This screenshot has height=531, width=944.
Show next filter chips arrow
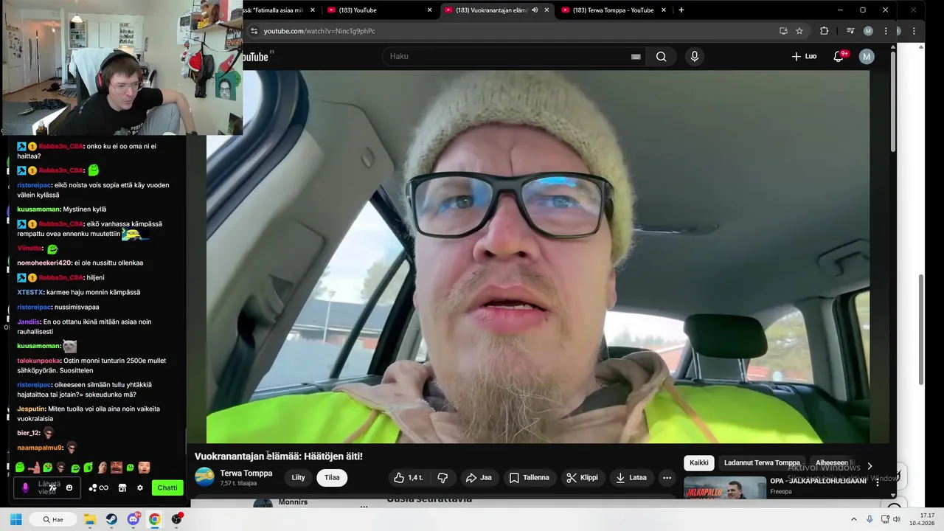(870, 465)
